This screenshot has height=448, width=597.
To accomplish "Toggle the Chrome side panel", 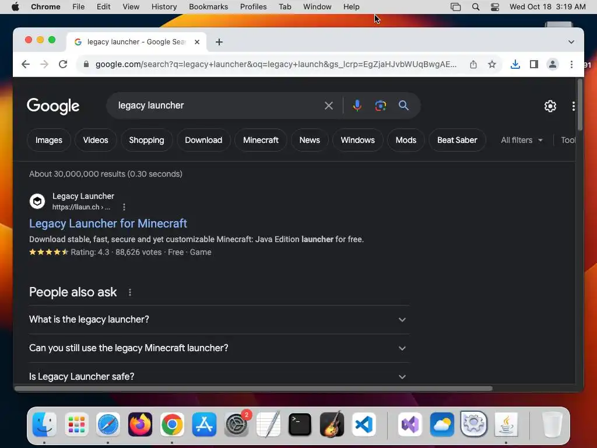I will click(534, 64).
